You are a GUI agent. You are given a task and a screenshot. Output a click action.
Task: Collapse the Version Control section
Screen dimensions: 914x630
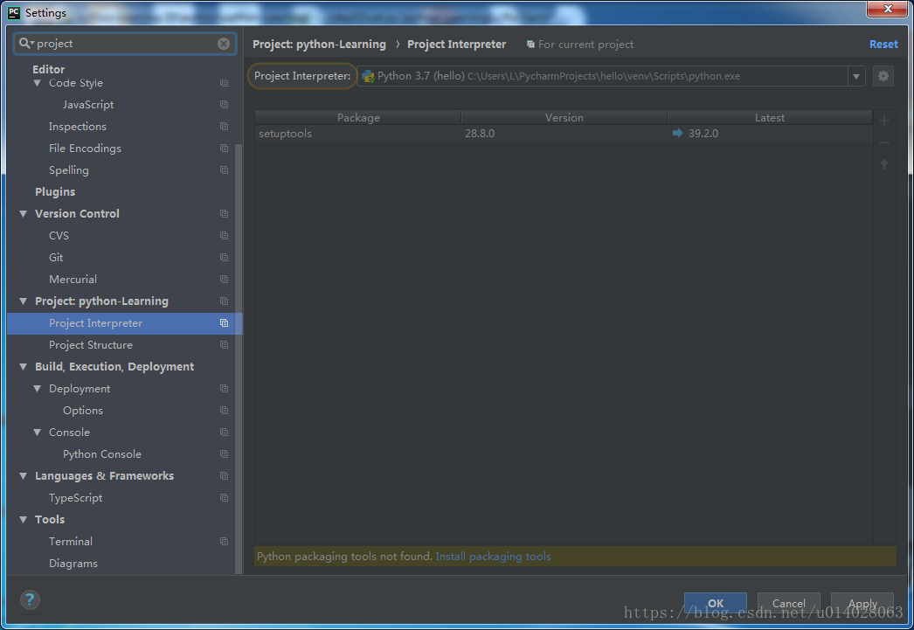[x=24, y=214]
